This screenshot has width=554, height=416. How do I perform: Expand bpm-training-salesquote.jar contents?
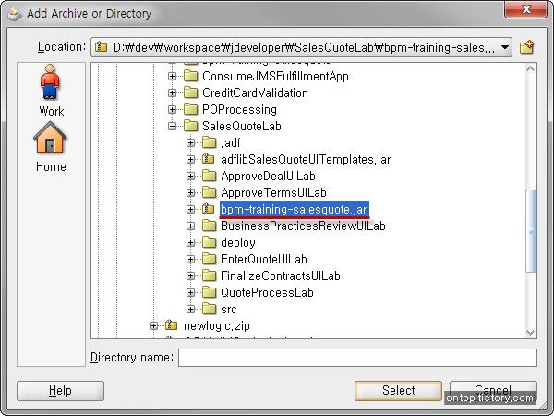[x=190, y=209]
